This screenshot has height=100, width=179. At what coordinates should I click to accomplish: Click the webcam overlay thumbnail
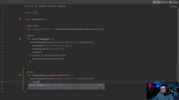point(162,91)
